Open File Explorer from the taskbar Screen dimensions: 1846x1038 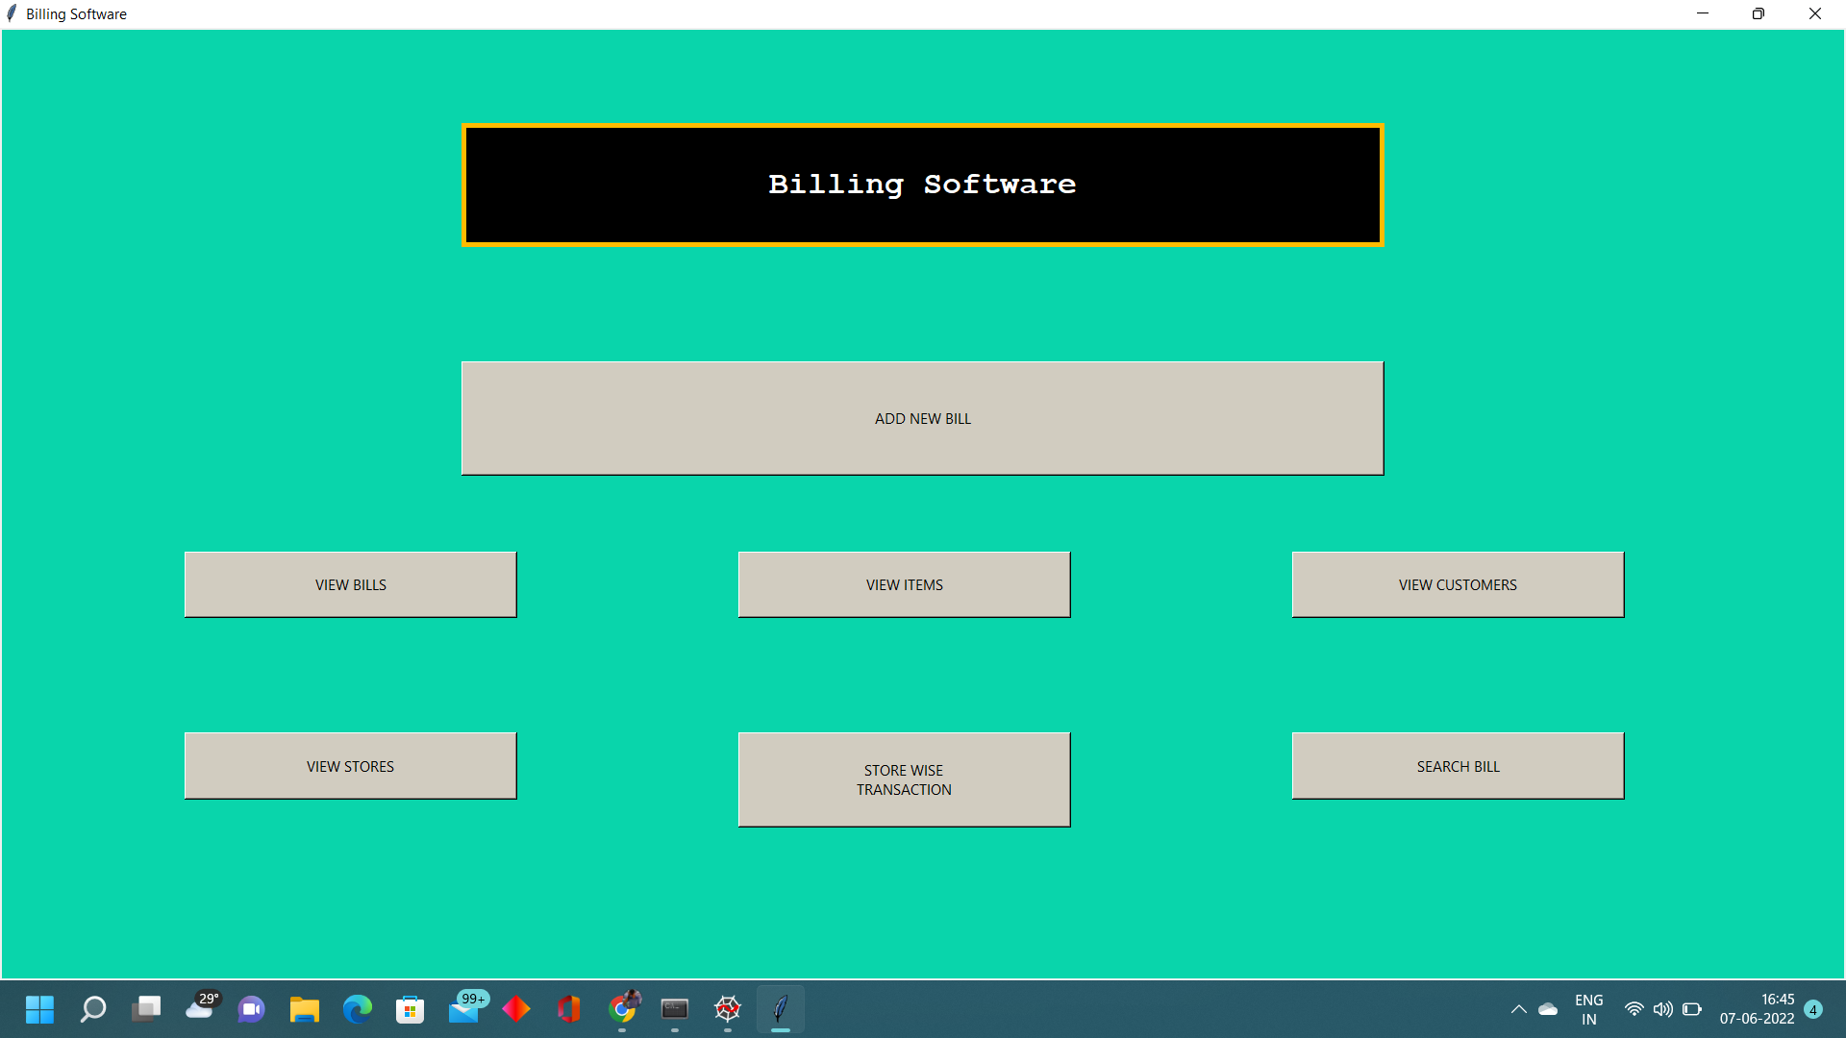pyautogui.click(x=304, y=1009)
